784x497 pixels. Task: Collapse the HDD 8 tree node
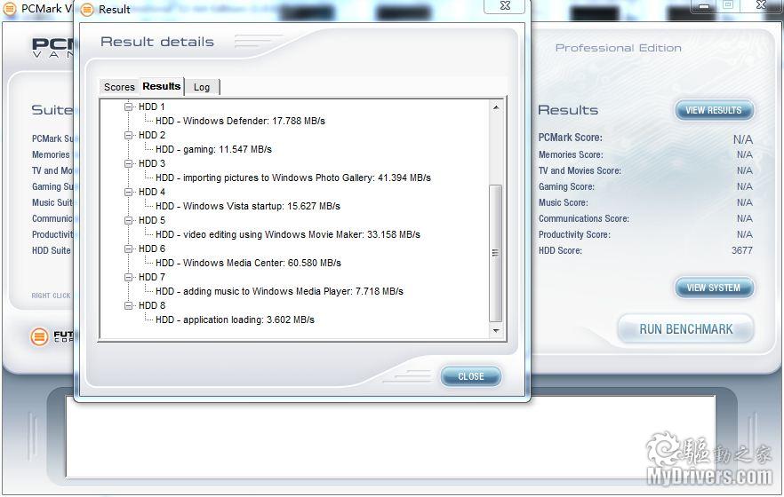129,305
